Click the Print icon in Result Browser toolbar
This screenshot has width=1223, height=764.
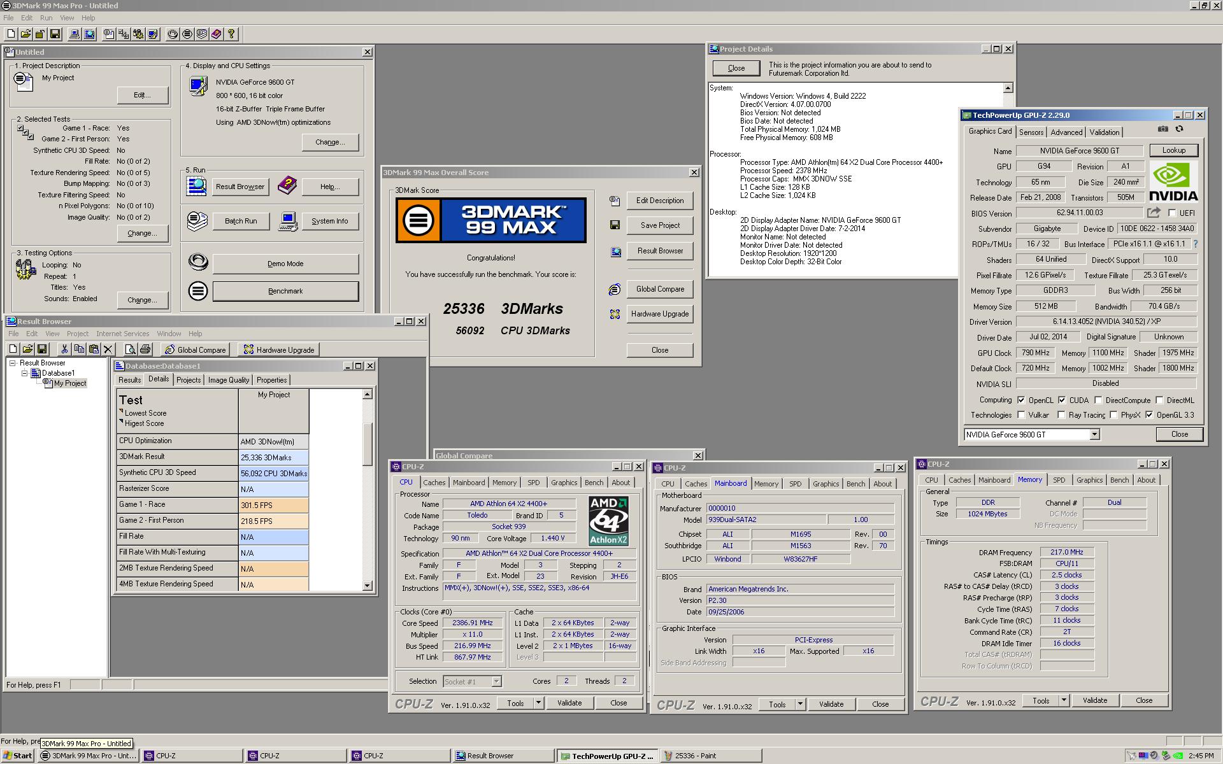[145, 349]
